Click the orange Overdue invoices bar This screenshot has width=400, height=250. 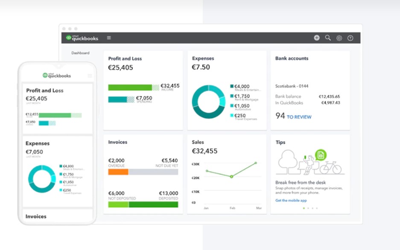tap(118, 172)
